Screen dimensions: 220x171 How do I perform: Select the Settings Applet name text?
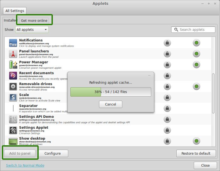tap(34, 128)
